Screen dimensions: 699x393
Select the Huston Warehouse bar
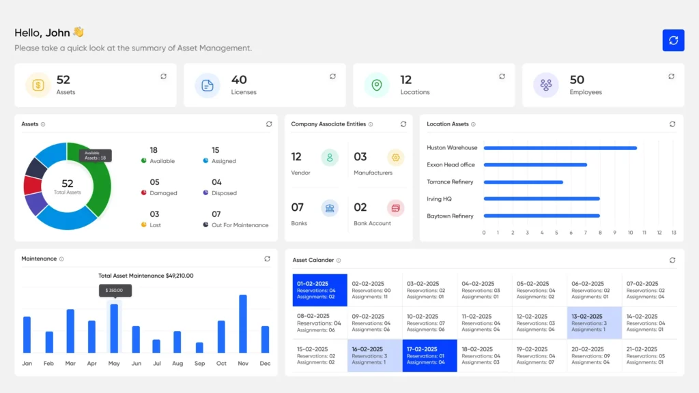tap(560, 147)
